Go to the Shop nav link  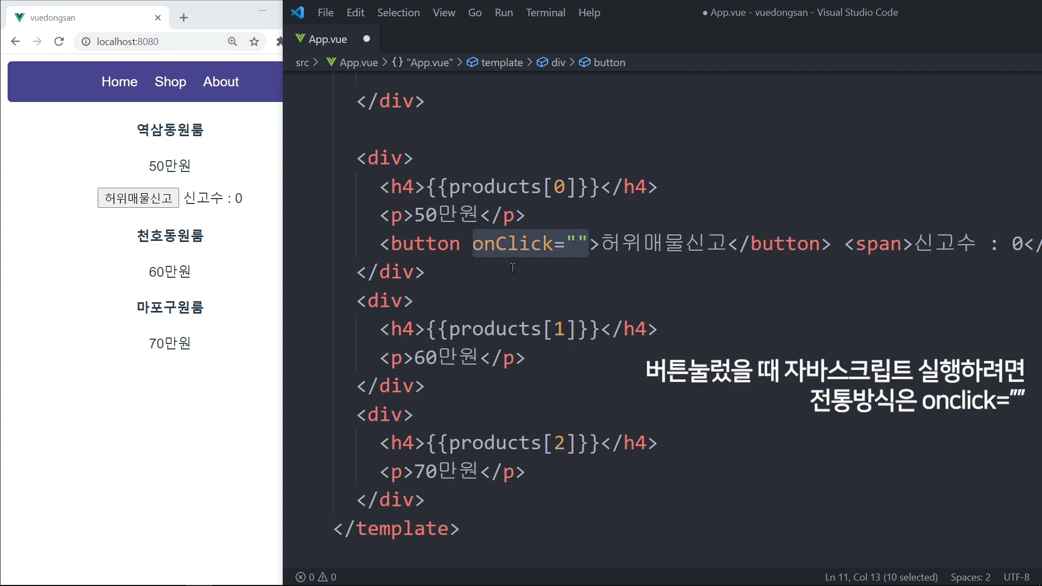[x=170, y=81]
